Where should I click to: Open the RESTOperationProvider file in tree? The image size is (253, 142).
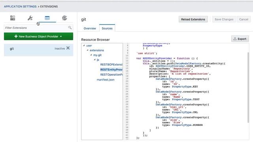[x=111, y=75]
